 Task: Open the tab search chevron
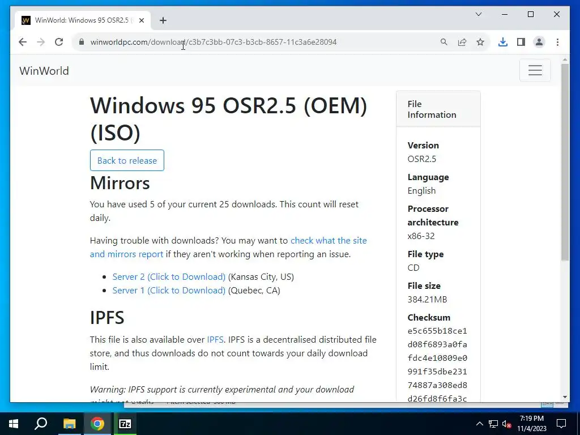tap(478, 14)
